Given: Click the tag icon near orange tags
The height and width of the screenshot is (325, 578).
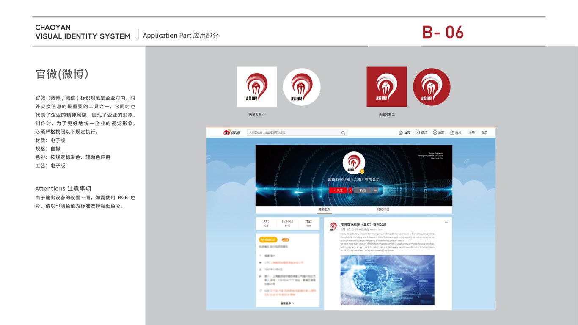Looking at the screenshot, I should pyautogui.click(x=260, y=291).
